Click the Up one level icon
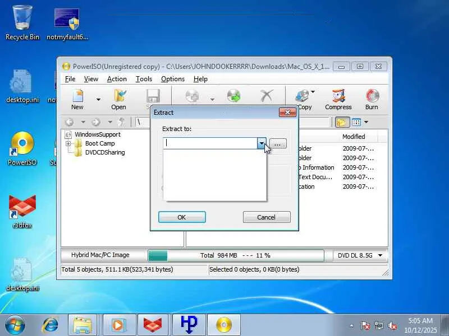The width and height of the screenshot is (449, 336). click(121, 122)
